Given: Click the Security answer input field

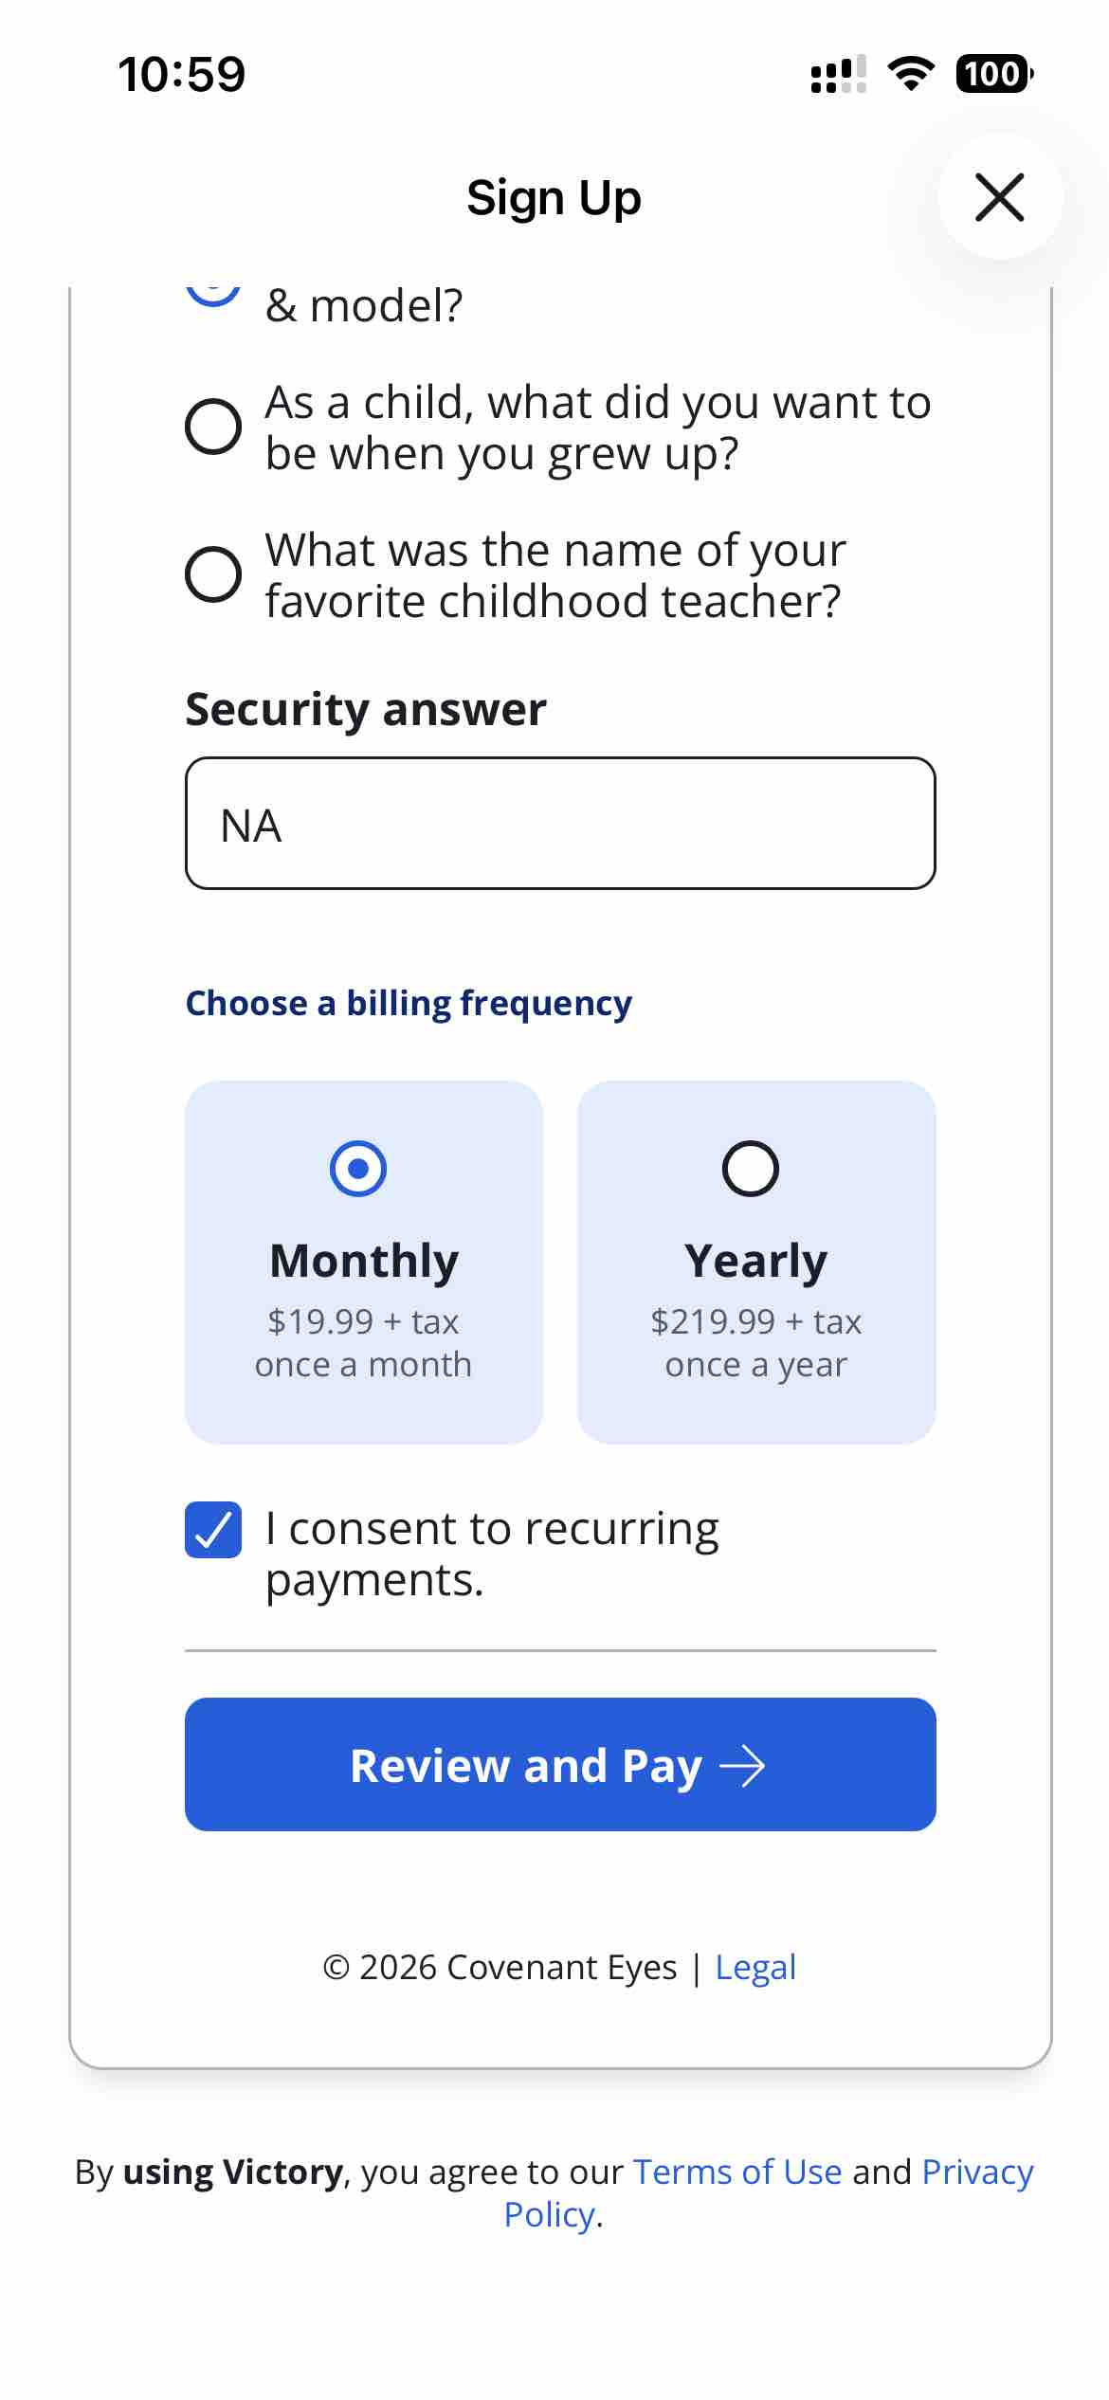Looking at the screenshot, I should click(x=560, y=823).
